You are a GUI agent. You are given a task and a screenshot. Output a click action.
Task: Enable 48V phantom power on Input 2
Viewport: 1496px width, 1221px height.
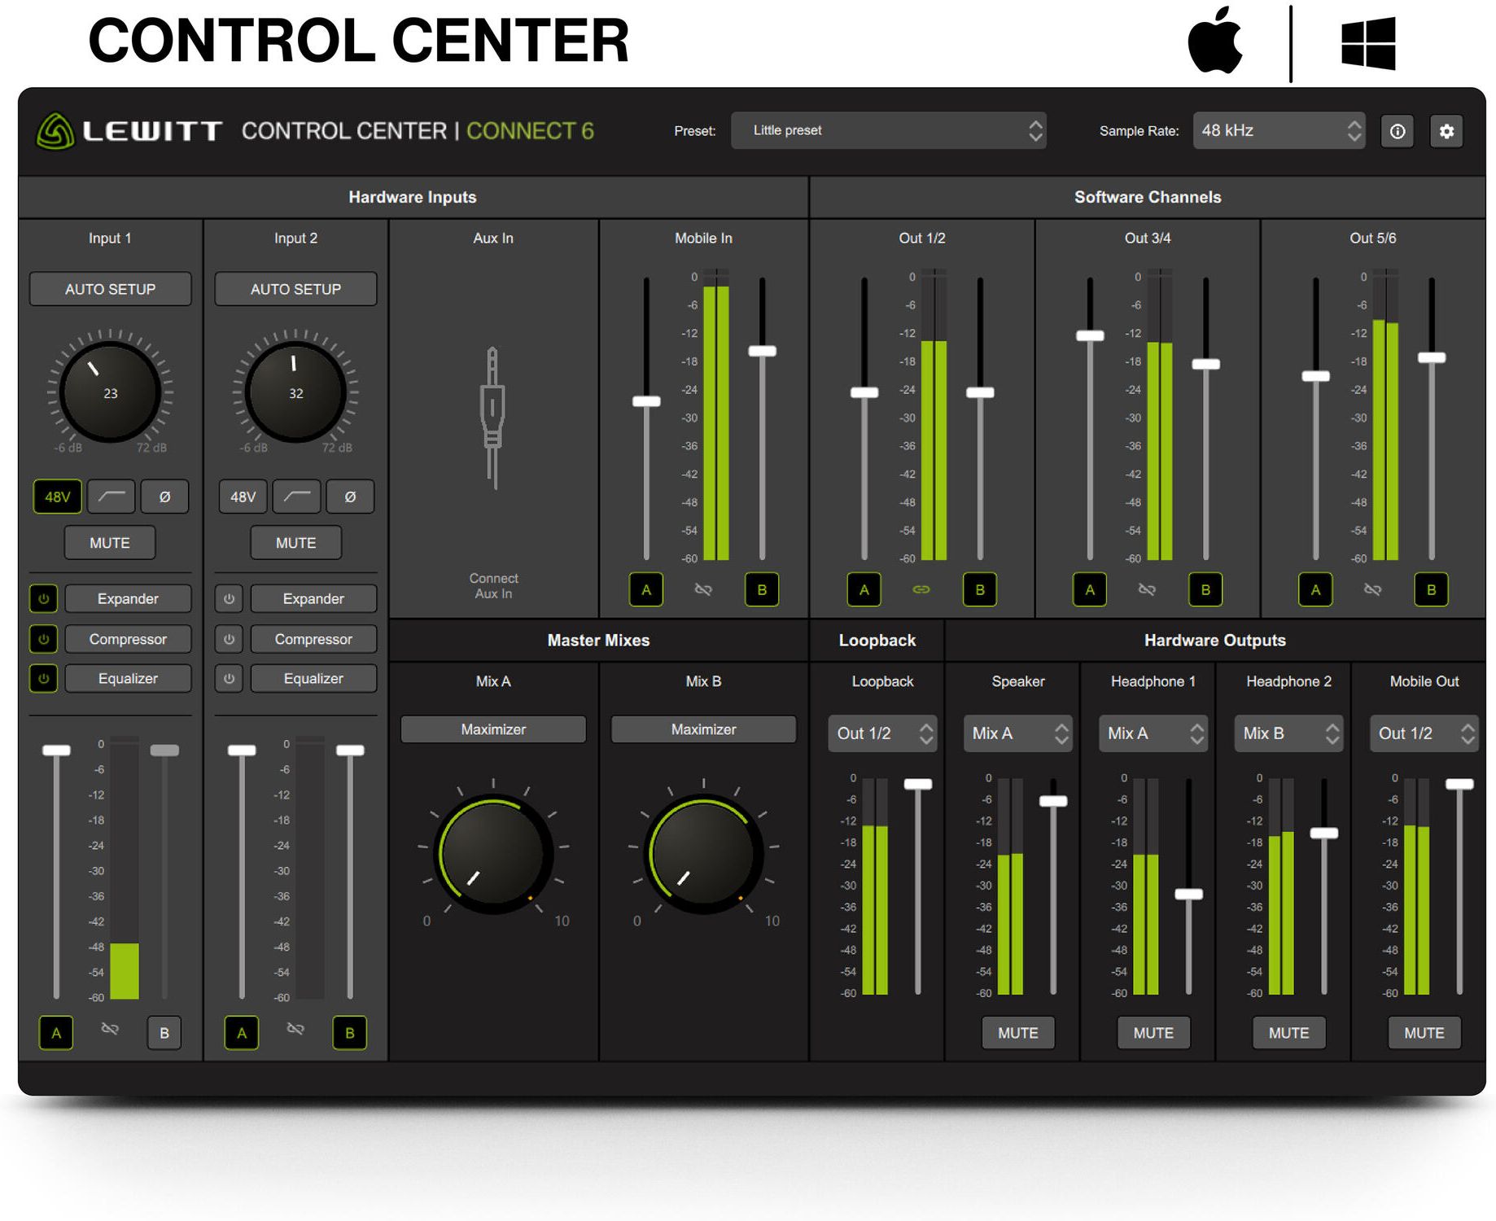243,497
